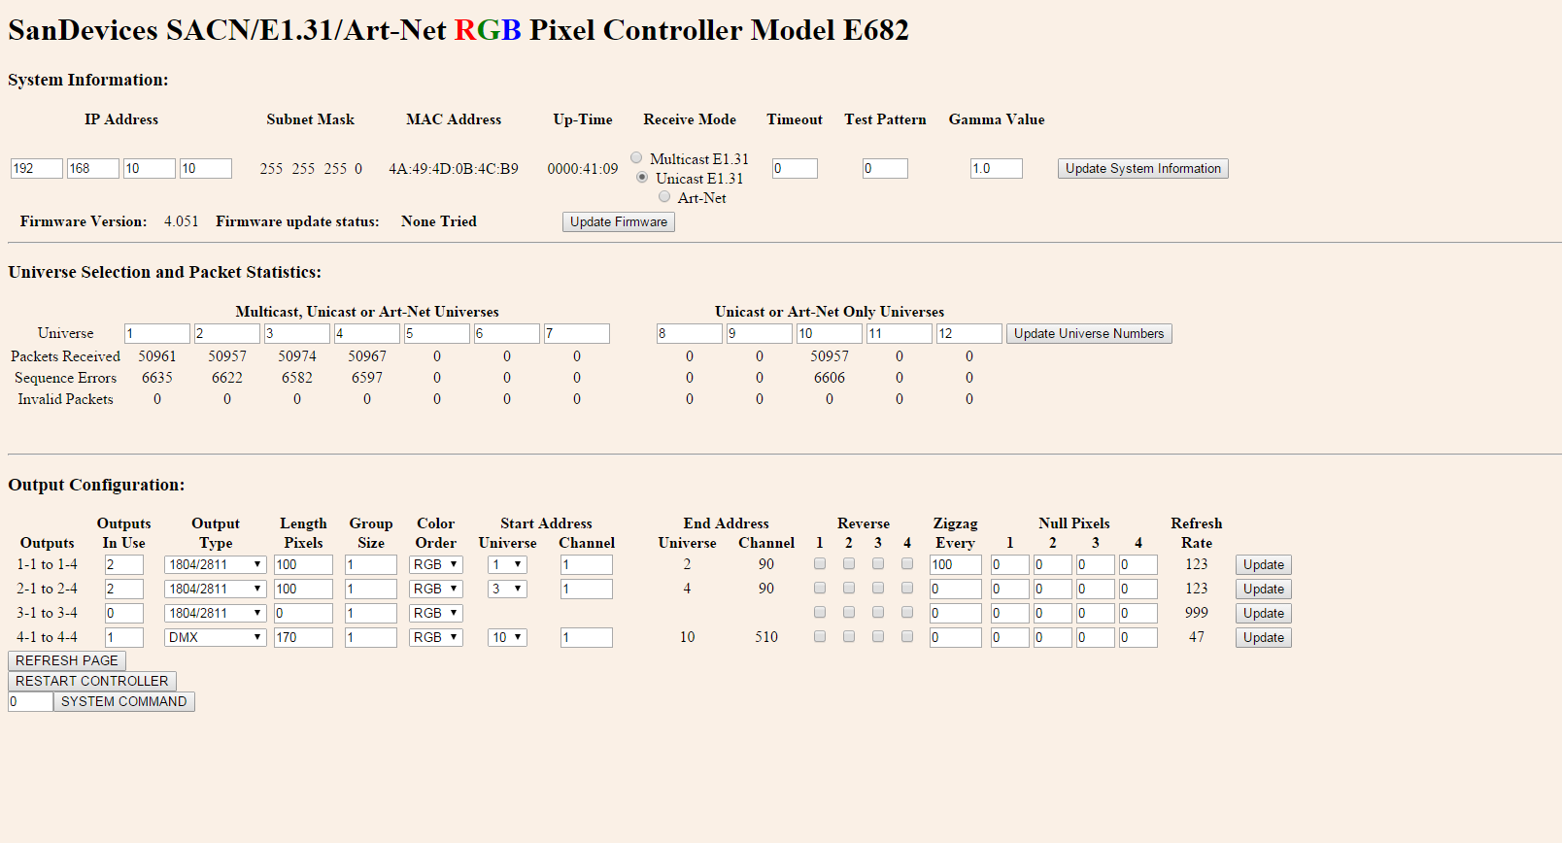Focus the Timeout input field

[795, 168]
